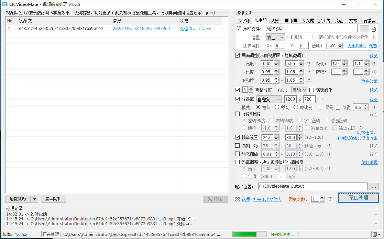Enable the 两端虚化 checkbox

pyautogui.click(x=311, y=90)
